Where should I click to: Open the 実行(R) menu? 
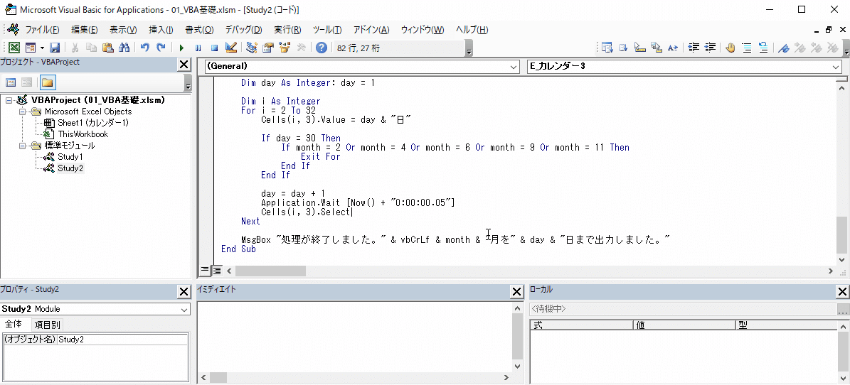point(288,30)
